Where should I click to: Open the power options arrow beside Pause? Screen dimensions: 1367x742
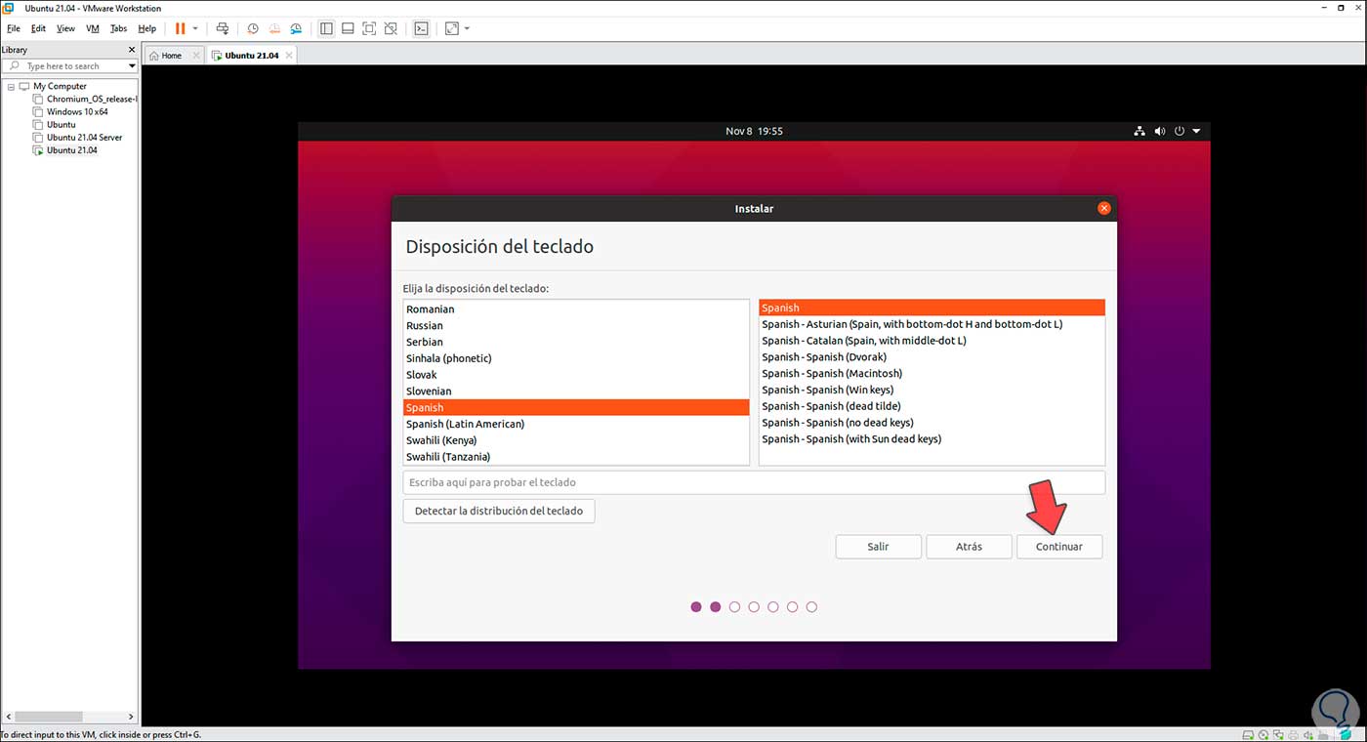195,28
